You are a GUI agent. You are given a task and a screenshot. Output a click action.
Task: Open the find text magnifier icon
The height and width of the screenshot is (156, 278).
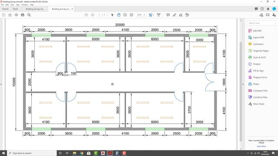point(29,15)
